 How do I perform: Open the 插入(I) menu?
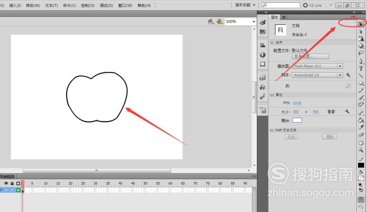point(15,5)
